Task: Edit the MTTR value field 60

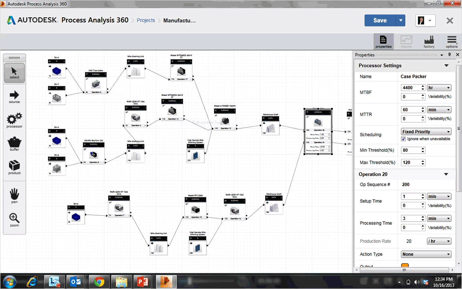Action: (x=411, y=110)
